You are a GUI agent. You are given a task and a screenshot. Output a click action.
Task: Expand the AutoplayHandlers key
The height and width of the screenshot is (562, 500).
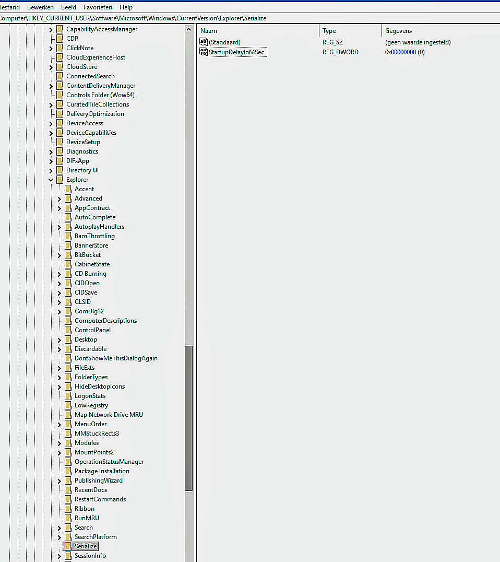(59, 227)
